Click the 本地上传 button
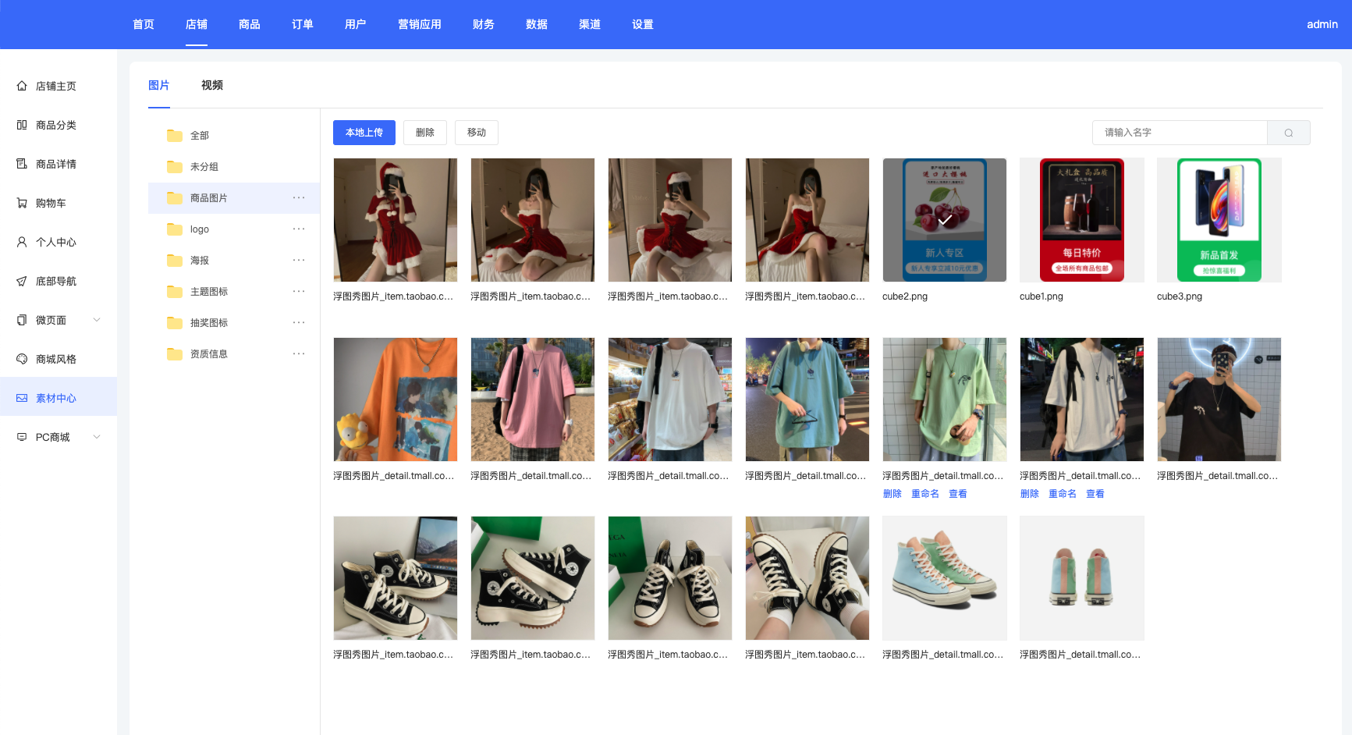 (x=364, y=133)
